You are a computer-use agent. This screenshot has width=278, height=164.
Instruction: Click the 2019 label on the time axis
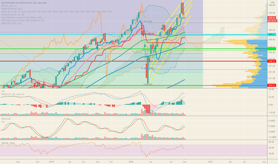point(51,162)
